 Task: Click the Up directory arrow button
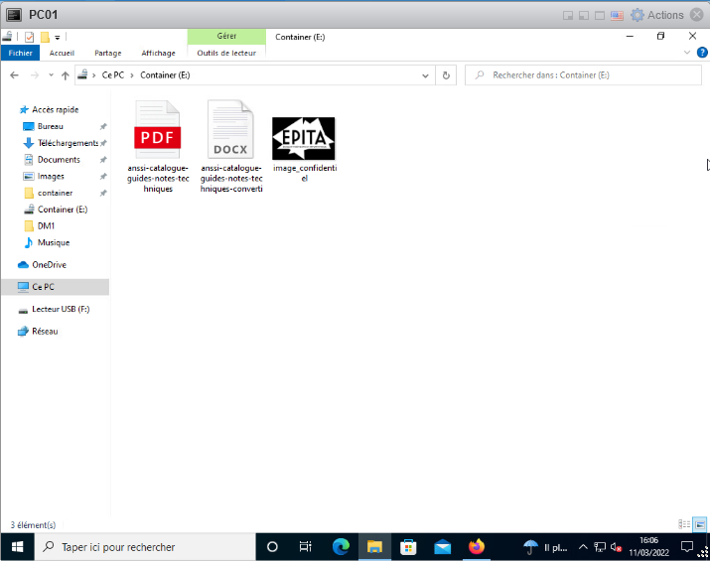66,75
